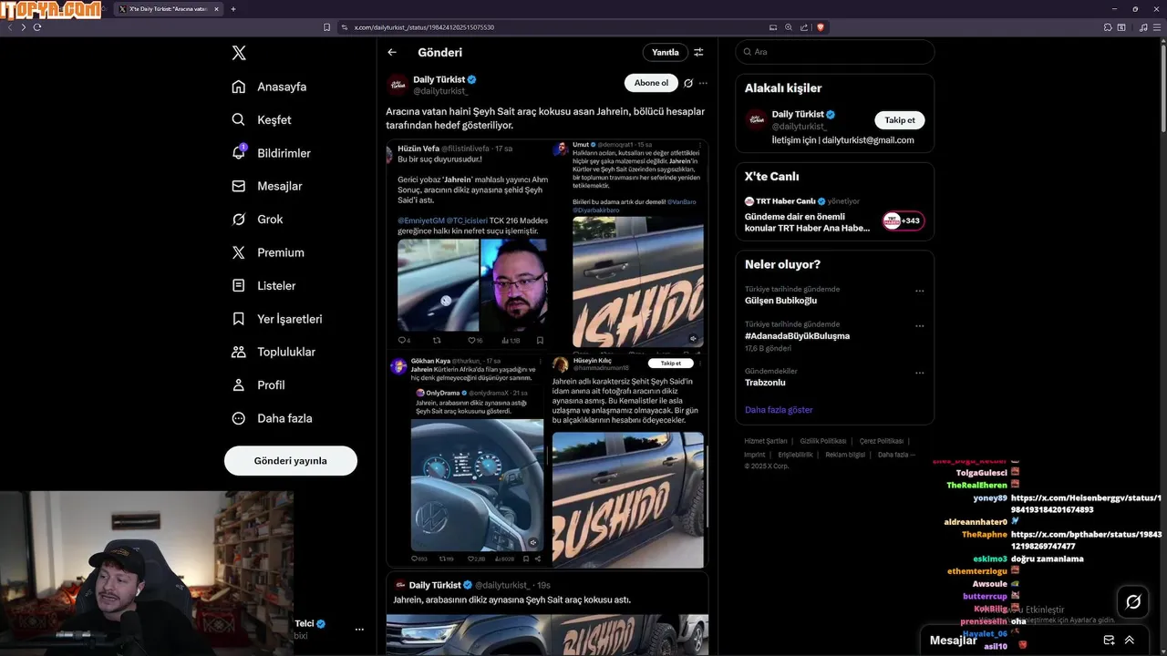Viewport: 1167px width, 656px height.
Task: Click the X logo in the sidebar
Action: (239, 53)
